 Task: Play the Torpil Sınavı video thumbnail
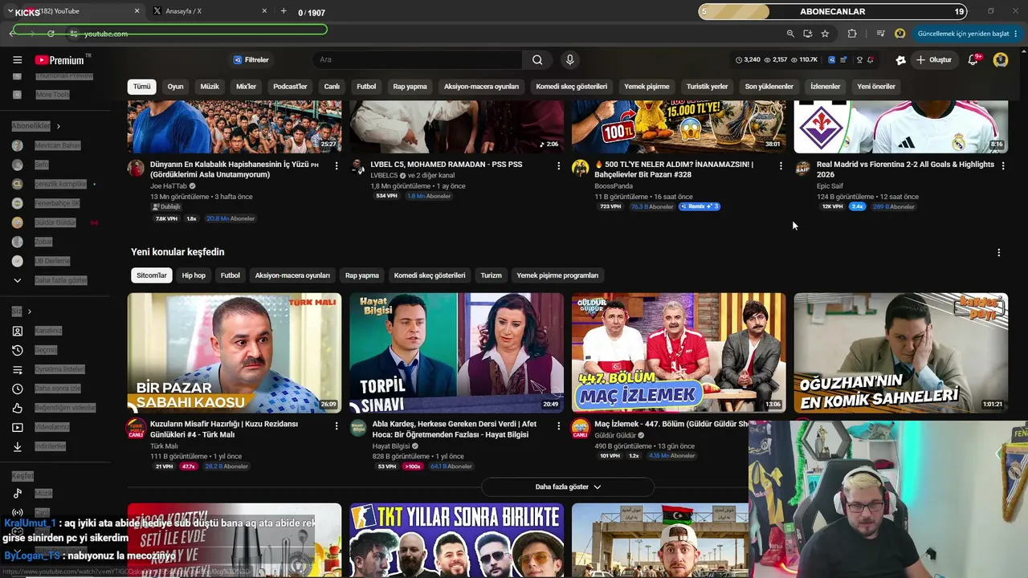click(456, 353)
